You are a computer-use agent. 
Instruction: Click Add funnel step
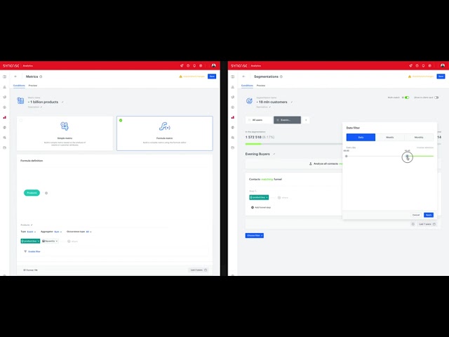pos(261,208)
